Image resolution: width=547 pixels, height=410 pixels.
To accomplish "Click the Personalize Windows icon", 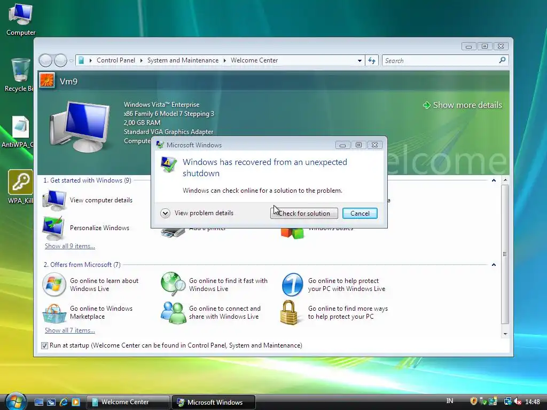I will 54,227.
